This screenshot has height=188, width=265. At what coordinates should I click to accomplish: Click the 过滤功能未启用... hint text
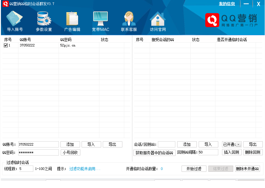point(85,169)
